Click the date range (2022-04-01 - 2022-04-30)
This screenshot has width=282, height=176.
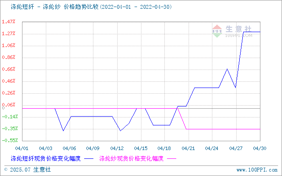[135, 7]
